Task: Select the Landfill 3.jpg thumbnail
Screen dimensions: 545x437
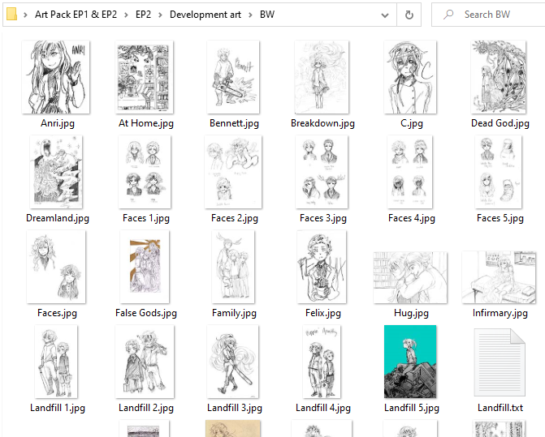Action: [x=233, y=362]
